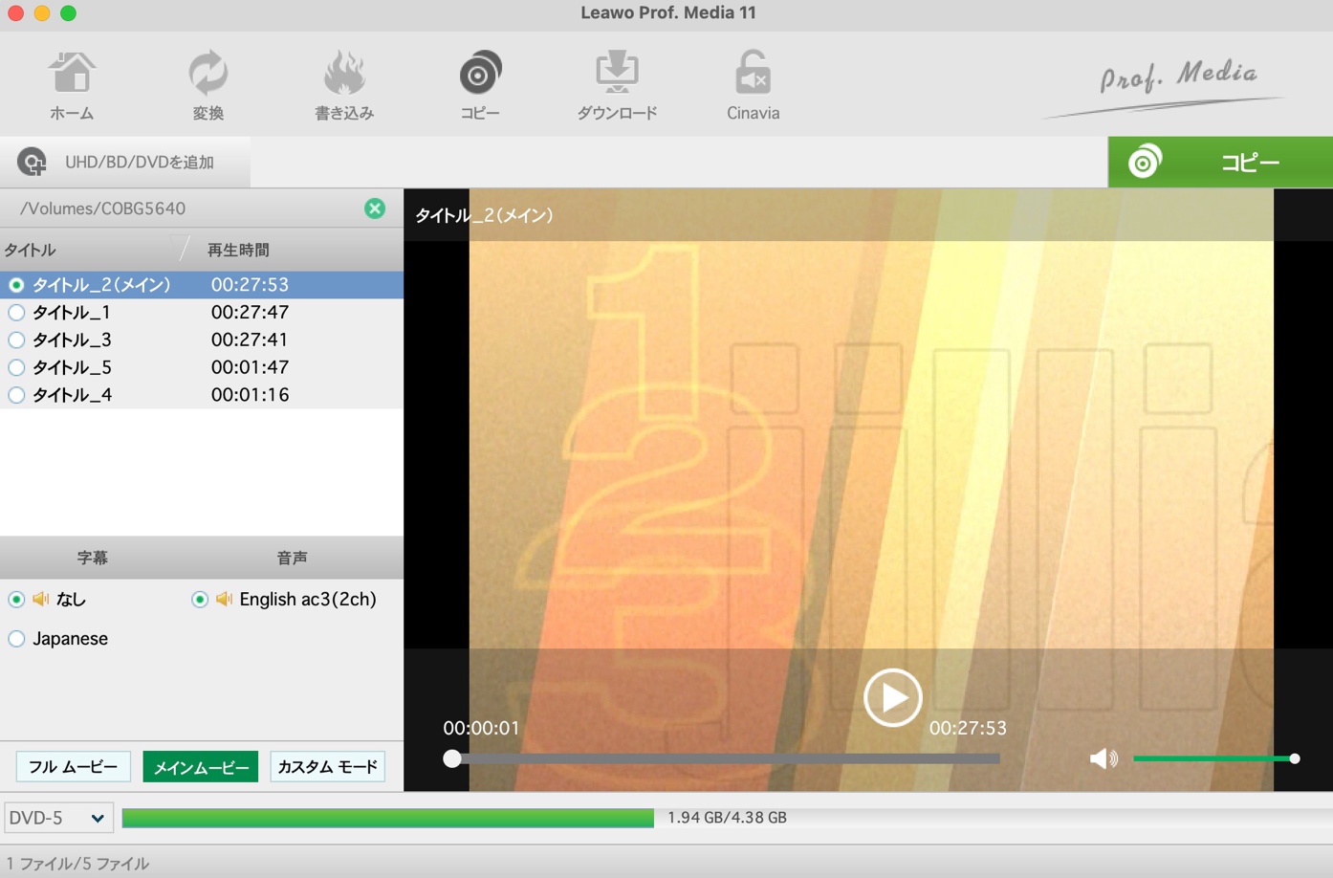The width and height of the screenshot is (1333, 878).
Task: Click the speaker icon beside なし subtitle
Action: coord(41,600)
